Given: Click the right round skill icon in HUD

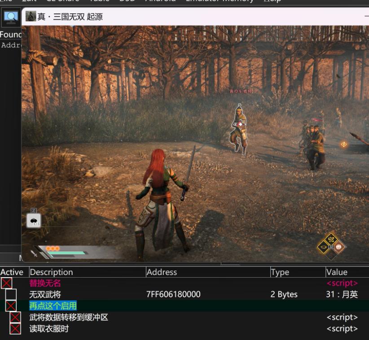Looking at the screenshot, I should tap(339, 247).
